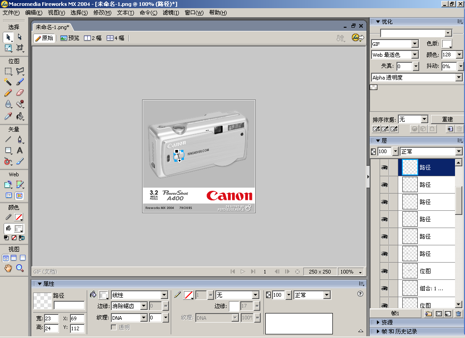Click the Quick Export button

pos(358,38)
